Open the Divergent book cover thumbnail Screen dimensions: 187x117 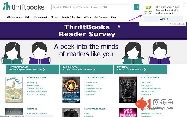coord(71,90)
